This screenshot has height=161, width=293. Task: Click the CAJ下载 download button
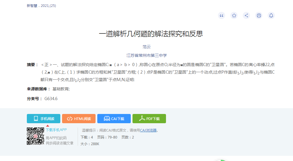tap(114, 119)
